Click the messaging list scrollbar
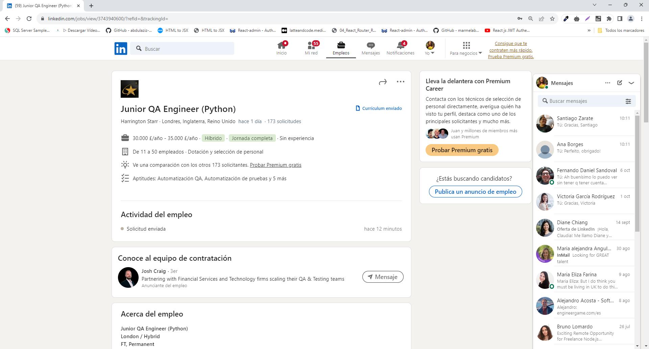 (x=638, y=173)
